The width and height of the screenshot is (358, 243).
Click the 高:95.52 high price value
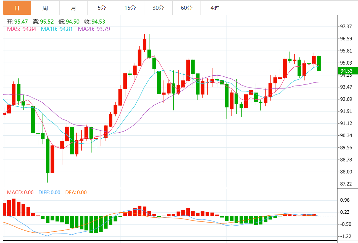click(x=43, y=22)
